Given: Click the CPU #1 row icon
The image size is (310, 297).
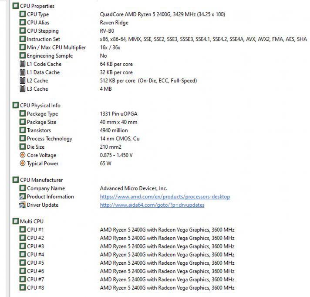Looking at the screenshot, I should point(23,229).
